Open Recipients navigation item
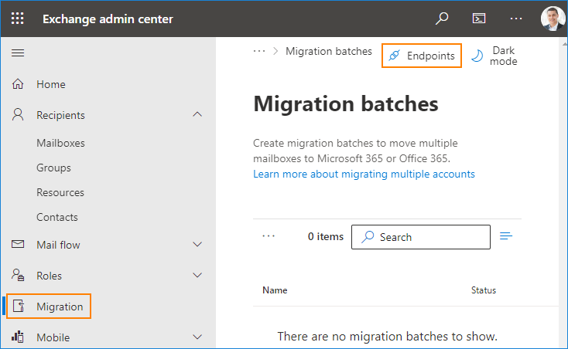Viewport: 568px width, 349px height. pyautogui.click(x=60, y=115)
